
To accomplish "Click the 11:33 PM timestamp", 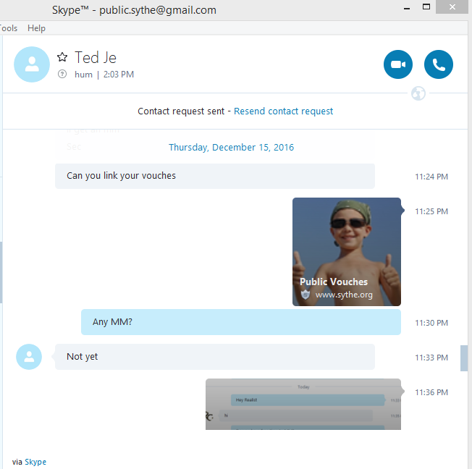I will [x=431, y=358].
